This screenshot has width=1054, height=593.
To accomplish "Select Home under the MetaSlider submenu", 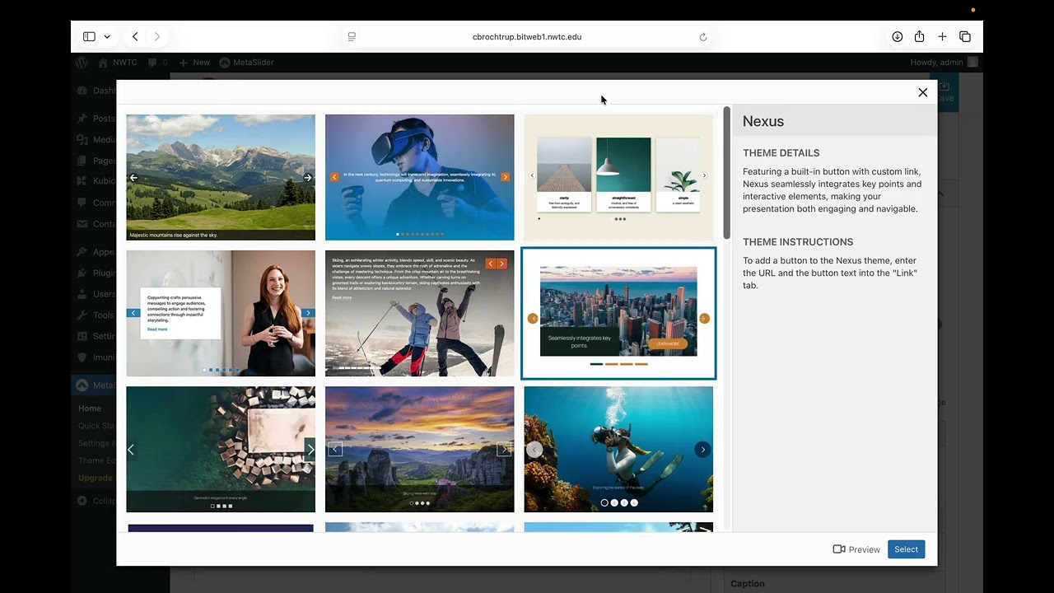I will coord(90,409).
